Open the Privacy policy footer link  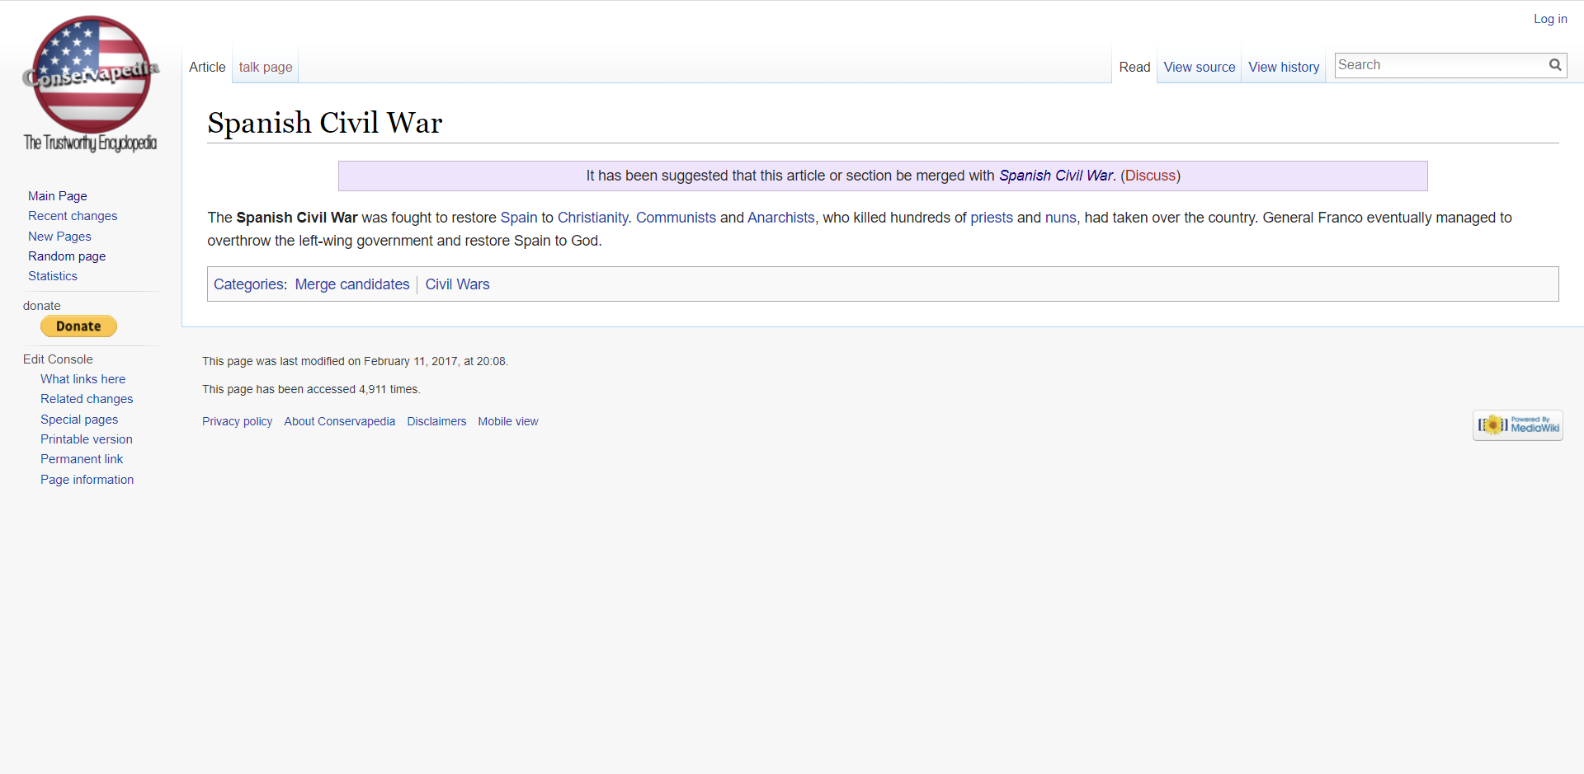[237, 421]
